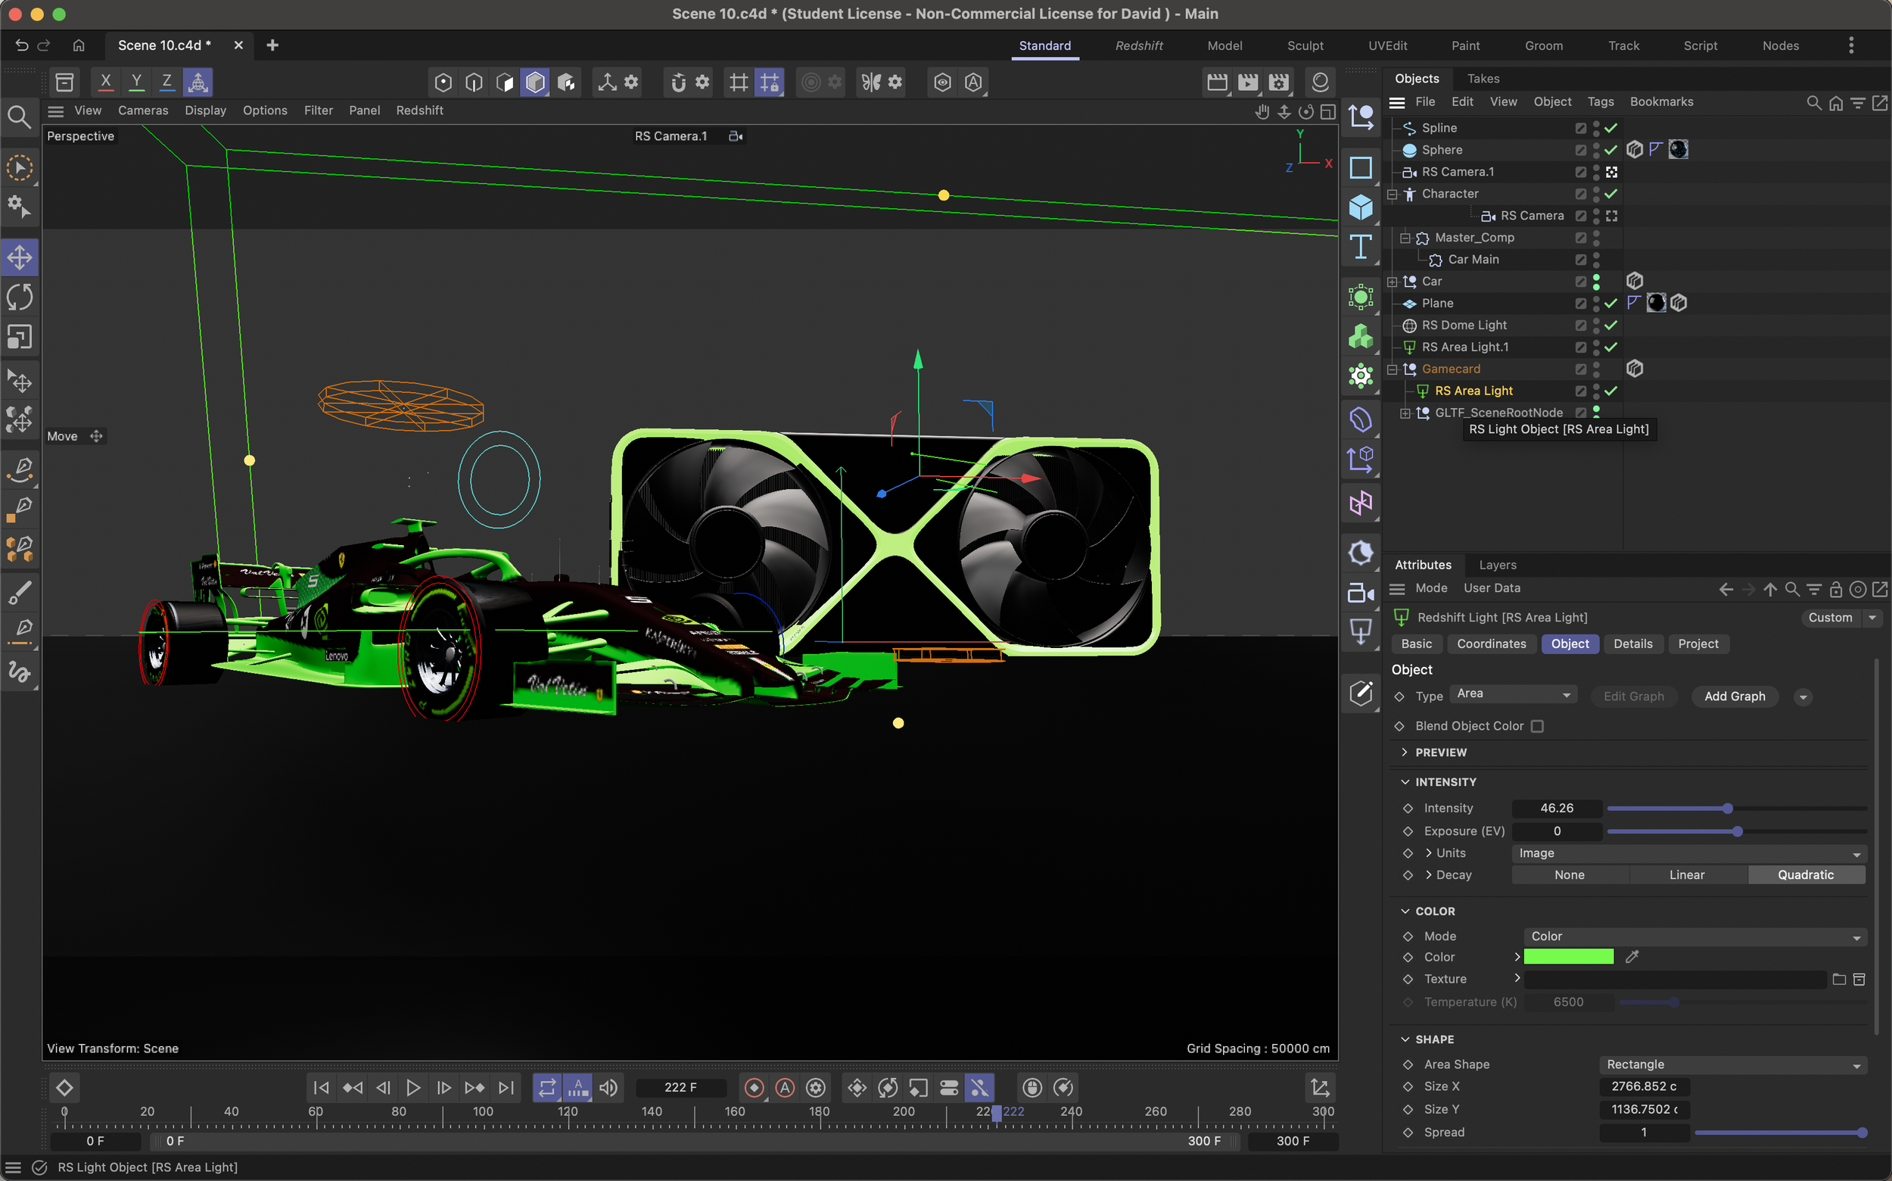The image size is (1892, 1181).
Task: Open the green light color swatch
Action: pyautogui.click(x=1568, y=957)
